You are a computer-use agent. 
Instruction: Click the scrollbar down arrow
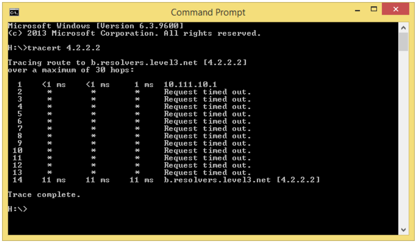(x=404, y=230)
